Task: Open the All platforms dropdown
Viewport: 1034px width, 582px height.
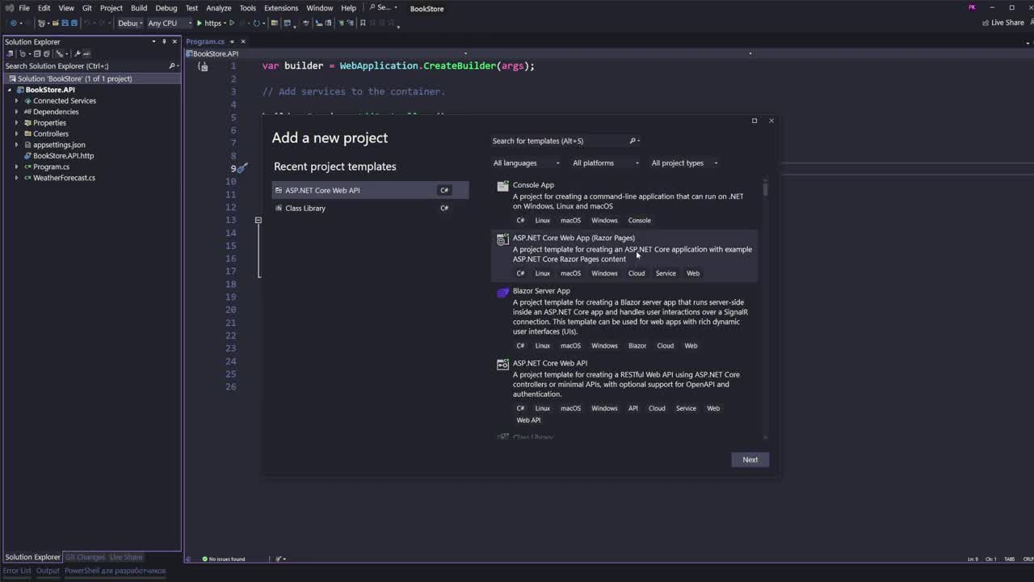Action: pyautogui.click(x=606, y=163)
